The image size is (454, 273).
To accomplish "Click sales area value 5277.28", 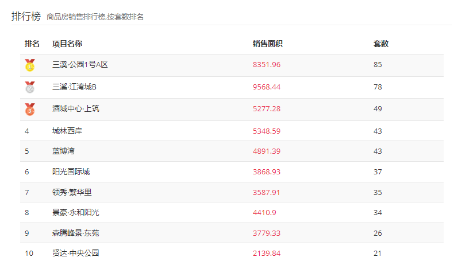I will pos(267,108).
